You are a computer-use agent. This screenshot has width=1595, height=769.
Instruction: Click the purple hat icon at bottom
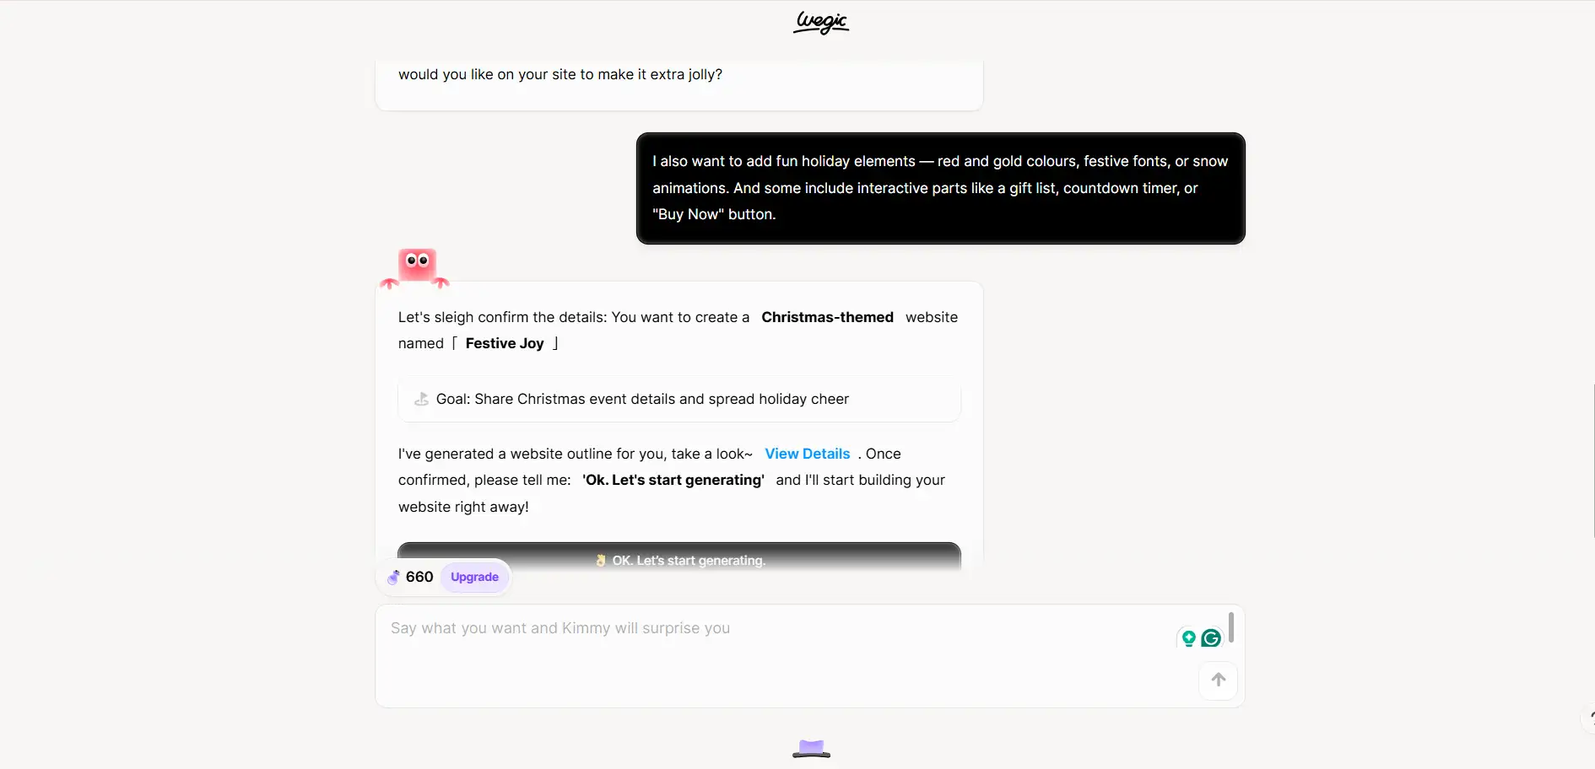pos(811,748)
